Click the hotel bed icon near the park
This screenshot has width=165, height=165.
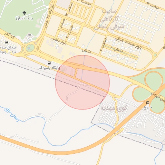29,35
